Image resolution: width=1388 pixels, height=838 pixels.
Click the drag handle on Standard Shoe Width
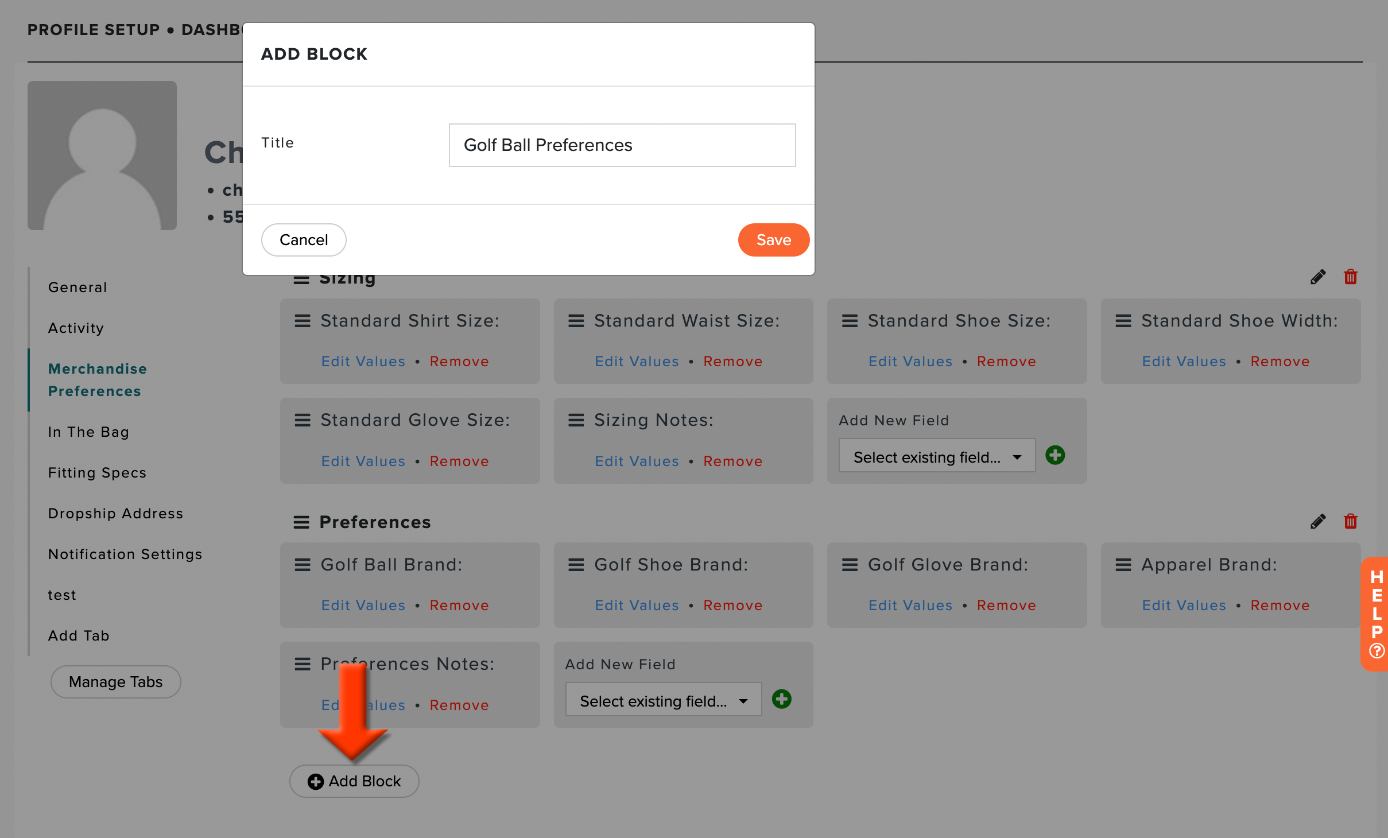1123,321
